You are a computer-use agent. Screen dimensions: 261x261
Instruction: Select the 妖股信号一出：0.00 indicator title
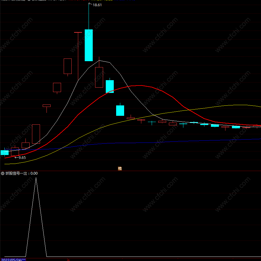tap(21, 173)
